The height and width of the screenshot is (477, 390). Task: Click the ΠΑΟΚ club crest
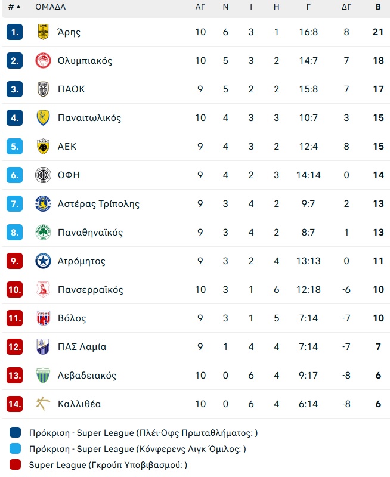43,89
